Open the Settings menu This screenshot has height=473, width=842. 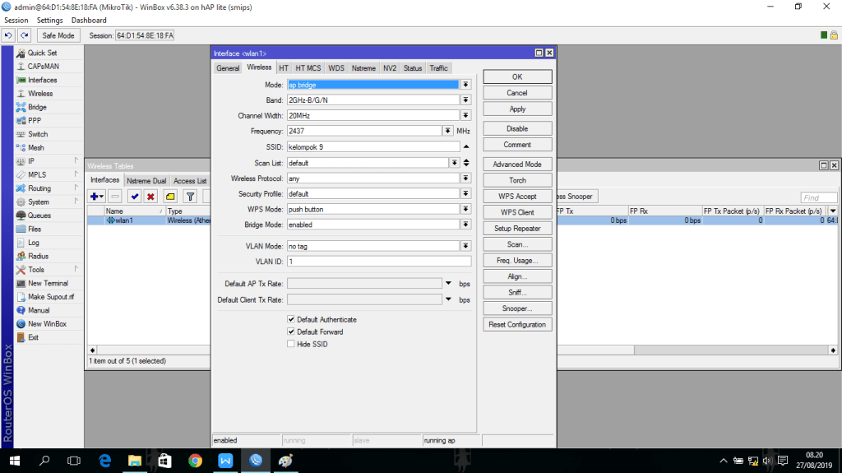(49, 20)
